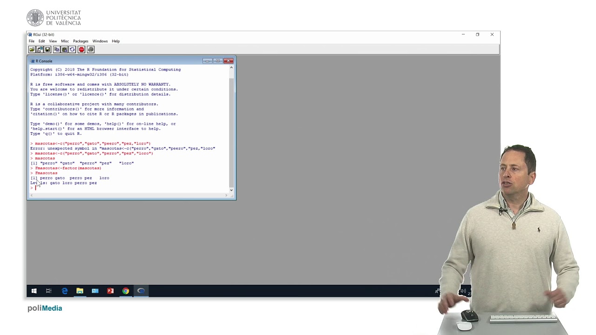Image resolution: width=596 pixels, height=335 pixels.
Task: Open the View menu
Action: 53,41
